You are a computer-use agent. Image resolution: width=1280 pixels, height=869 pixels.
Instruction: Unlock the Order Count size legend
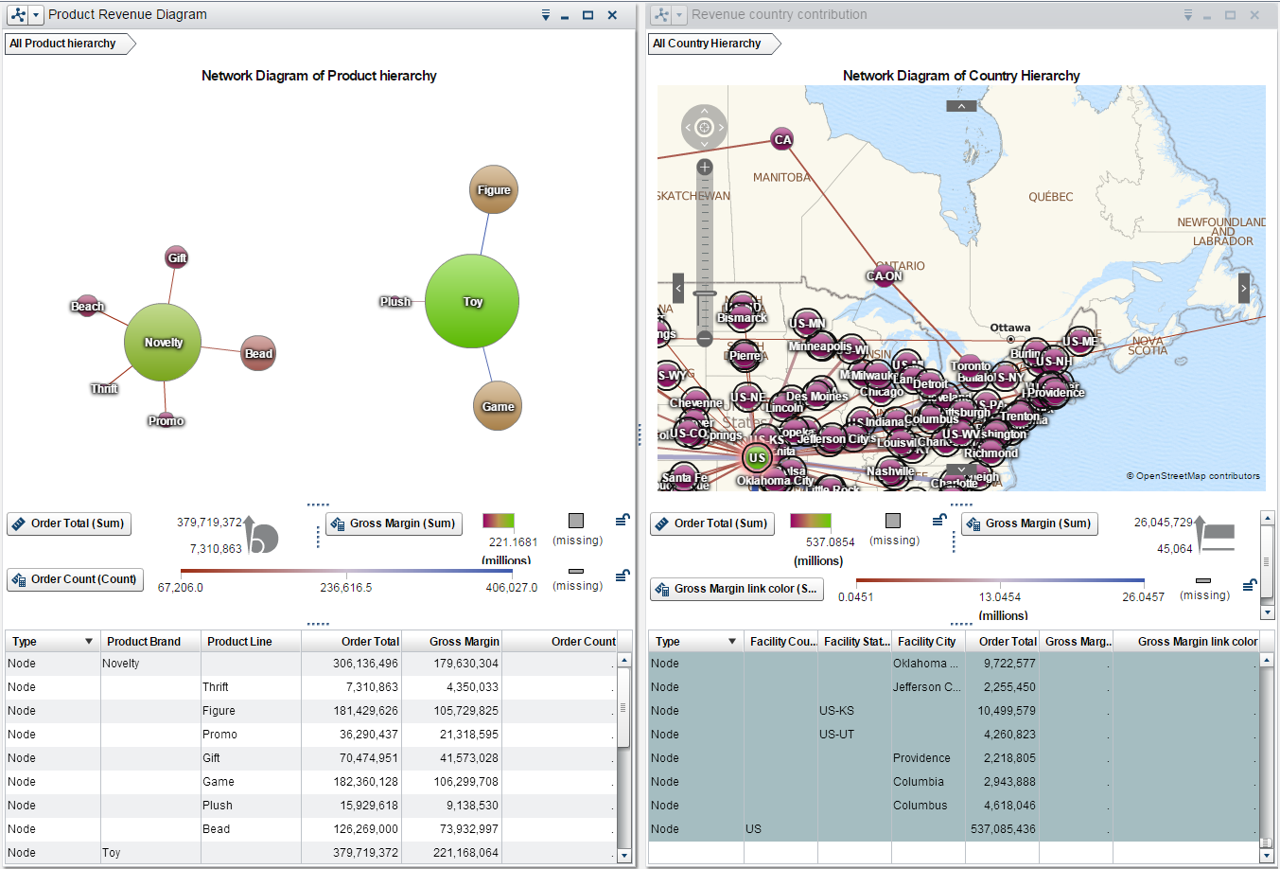tap(622, 575)
